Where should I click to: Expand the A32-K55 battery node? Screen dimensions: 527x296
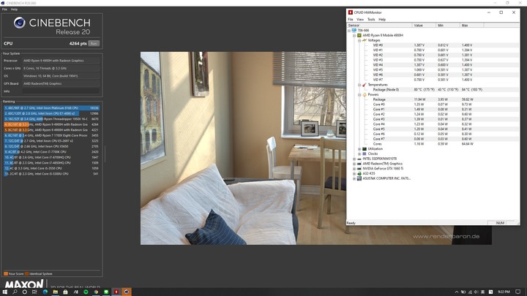[x=354, y=173]
